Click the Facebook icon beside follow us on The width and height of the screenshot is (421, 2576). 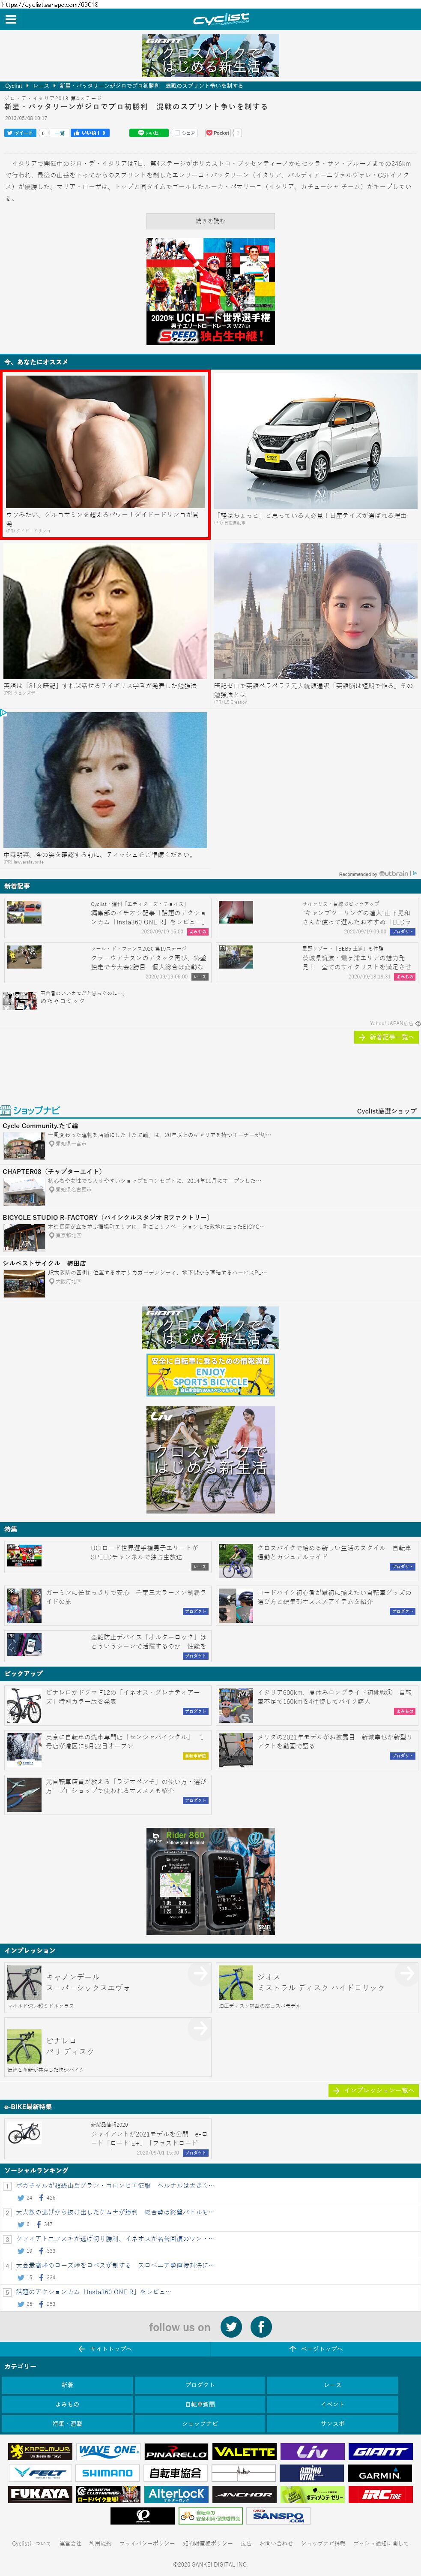pyautogui.click(x=261, y=2327)
